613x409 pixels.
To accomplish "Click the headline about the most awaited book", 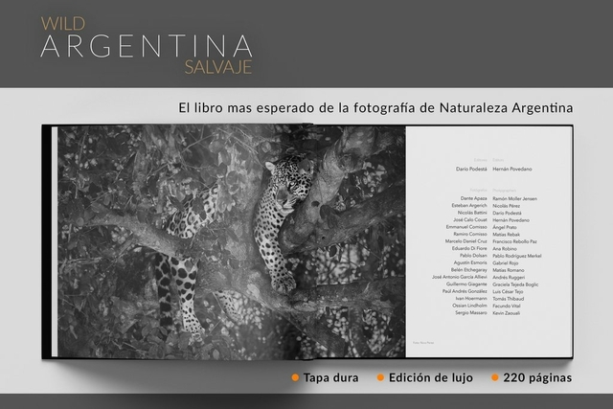I will click(x=375, y=107).
